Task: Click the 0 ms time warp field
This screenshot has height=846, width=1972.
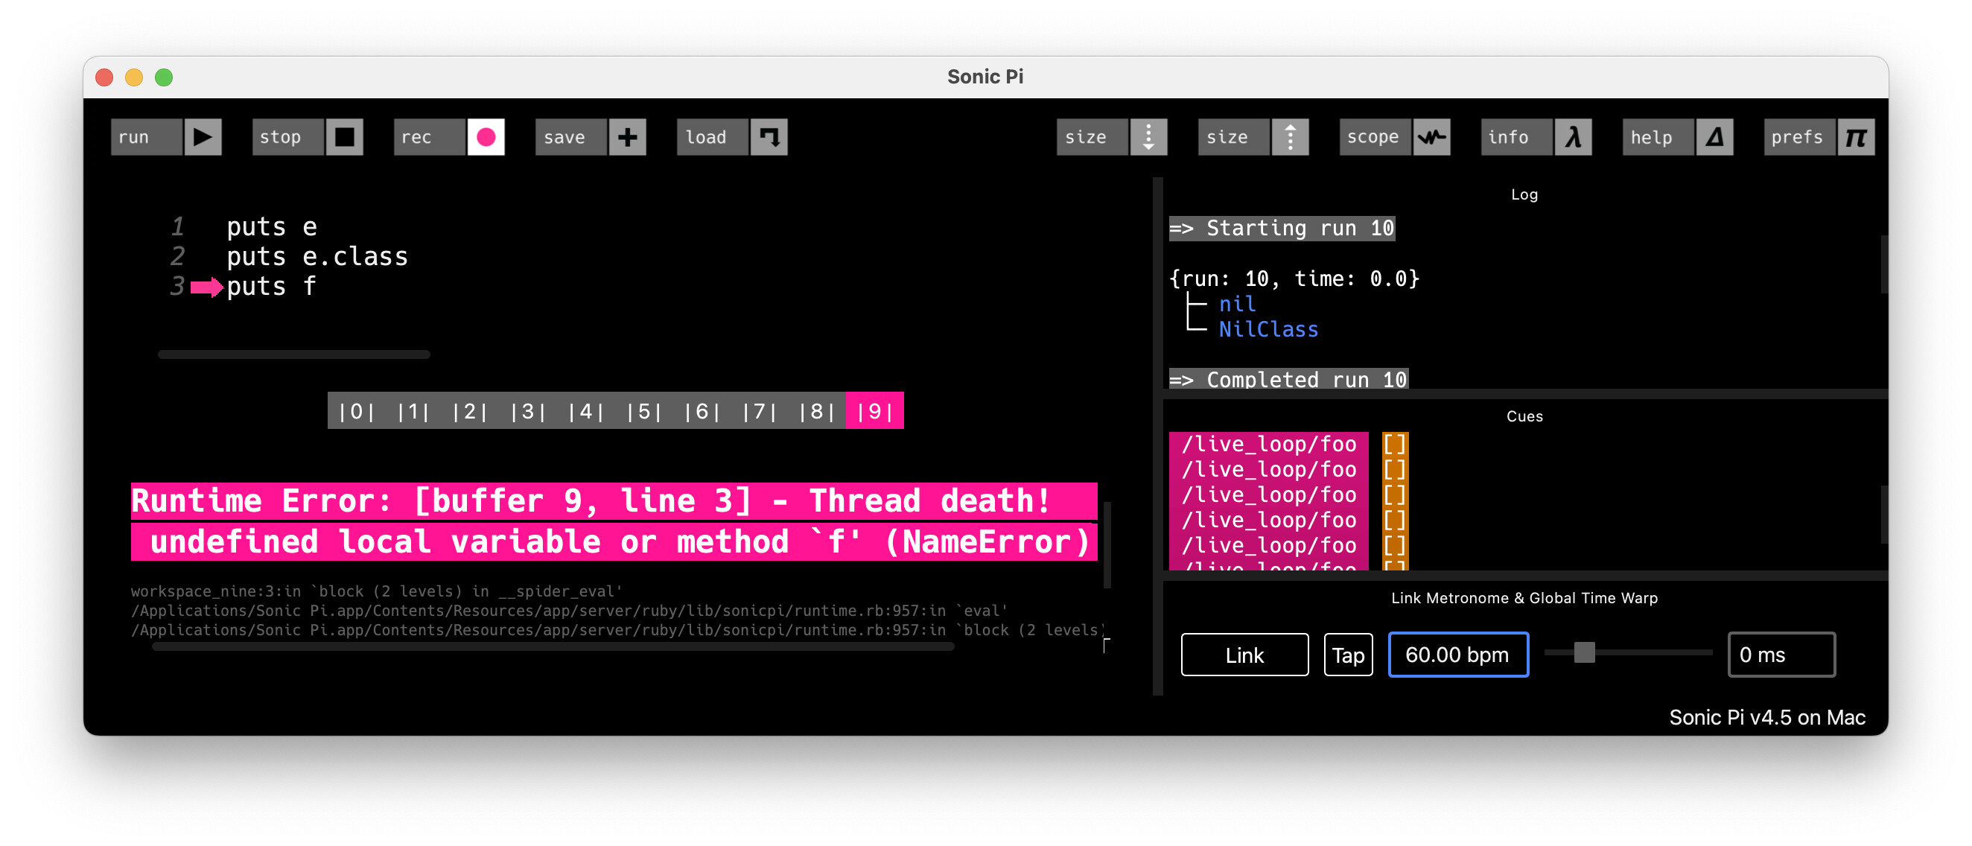Action: (1781, 655)
